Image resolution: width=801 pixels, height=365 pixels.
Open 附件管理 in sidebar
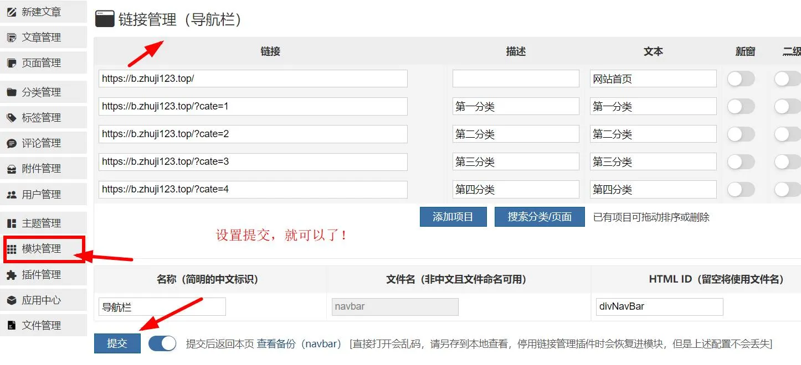(43, 169)
